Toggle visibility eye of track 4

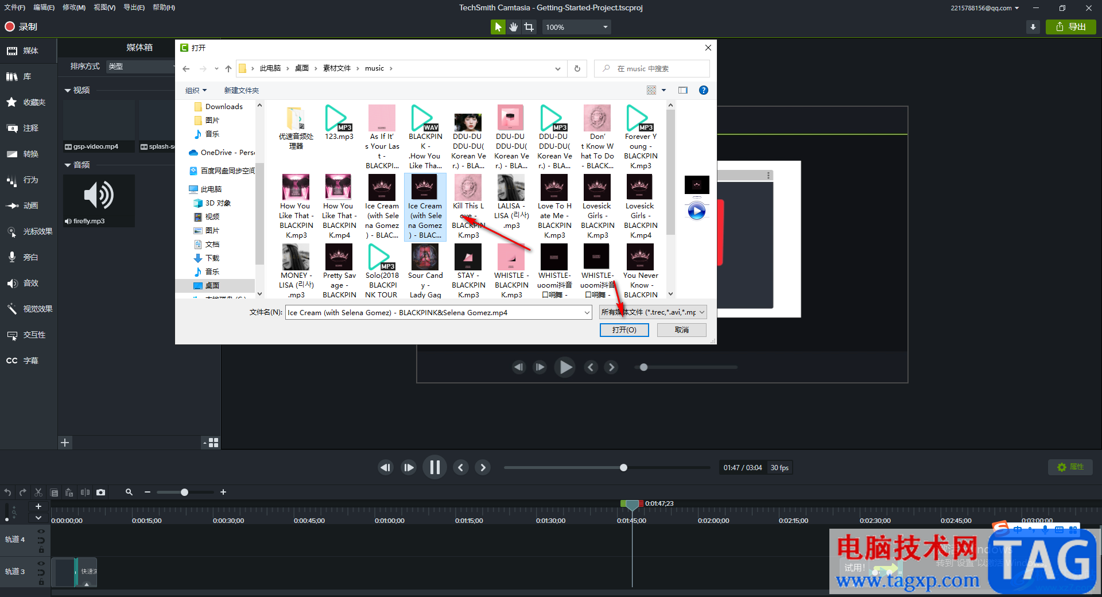pos(41,532)
